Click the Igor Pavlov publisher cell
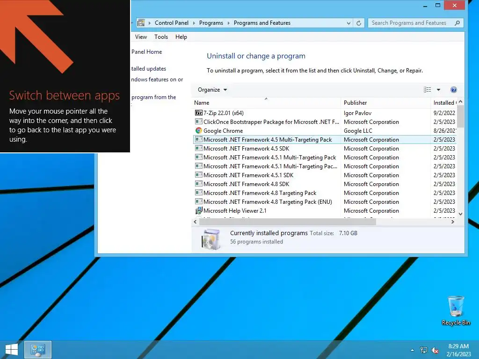479x359 pixels. pos(357,113)
